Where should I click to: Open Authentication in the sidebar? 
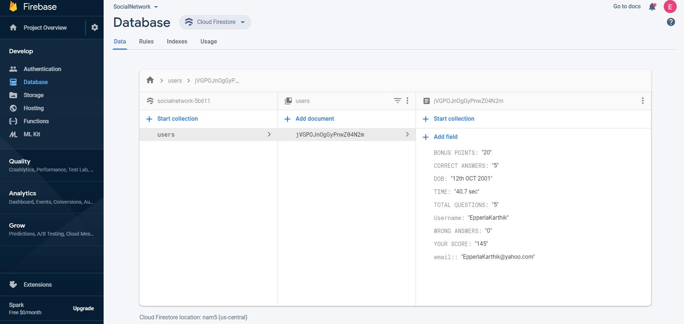(42, 69)
